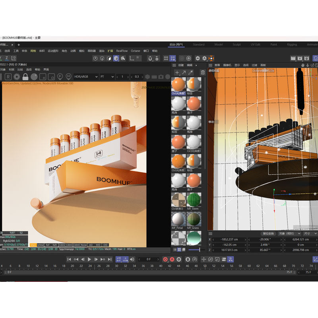
Task: Open the RealFlow menu
Action: point(122,51)
